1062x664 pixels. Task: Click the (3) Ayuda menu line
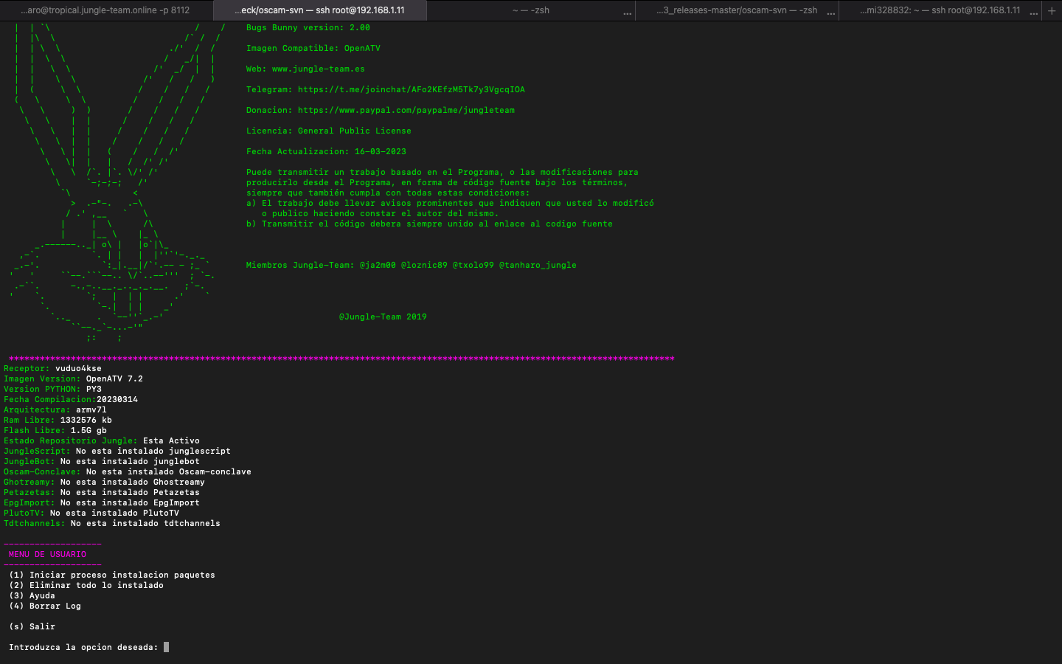pyautogui.click(x=32, y=595)
